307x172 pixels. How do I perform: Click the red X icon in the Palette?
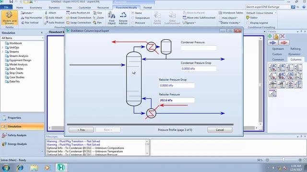tap(283, 36)
